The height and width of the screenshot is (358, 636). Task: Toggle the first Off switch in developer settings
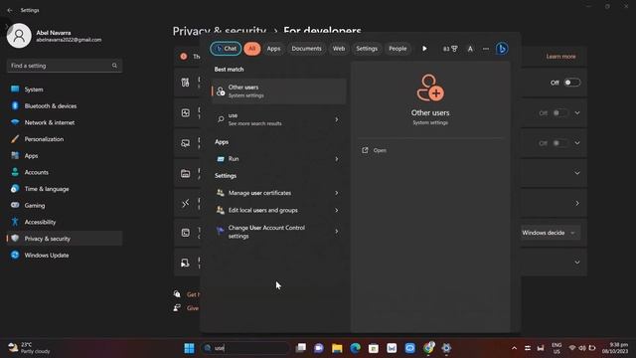point(572,83)
